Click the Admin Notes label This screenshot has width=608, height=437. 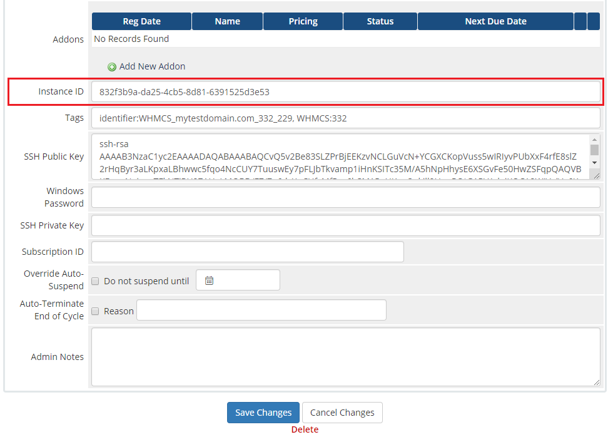point(57,357)
